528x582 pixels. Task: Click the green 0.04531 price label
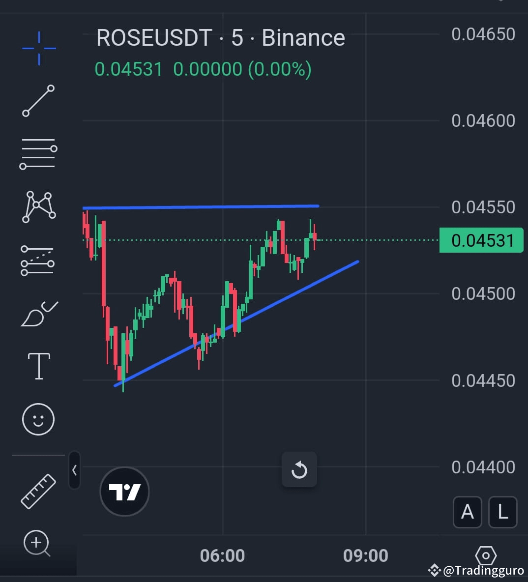[x=481, y=240]
